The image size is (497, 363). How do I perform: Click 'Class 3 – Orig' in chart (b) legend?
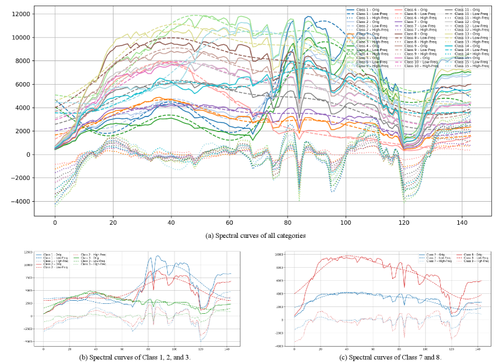pyautogui.click(x=90, y=258)
